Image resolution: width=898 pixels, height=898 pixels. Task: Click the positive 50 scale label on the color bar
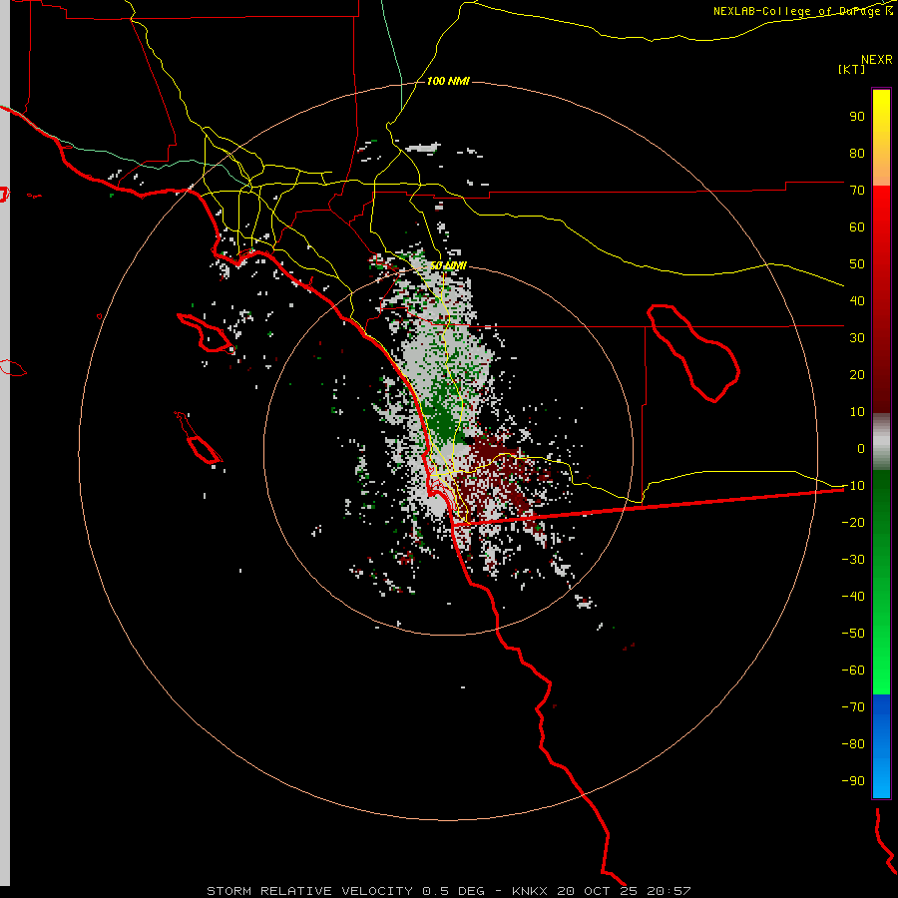point(857,264)
